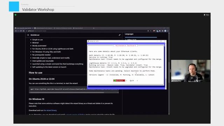Click 'Self-updating to the latest version' bullet
This screenshot has width=224, height=126.
coord(49,67)
